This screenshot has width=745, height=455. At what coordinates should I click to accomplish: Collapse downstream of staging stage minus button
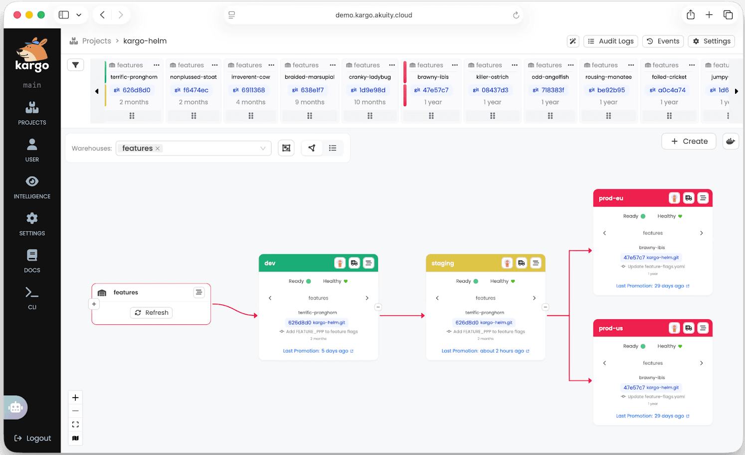(x=546, y=307)
